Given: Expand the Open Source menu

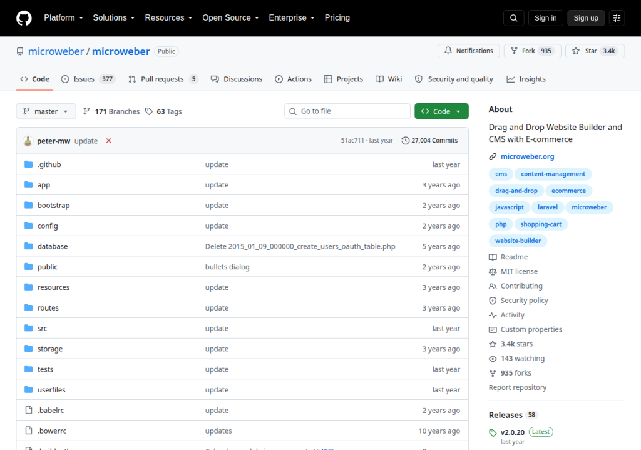Looking at the screenshot, I should click(230, 18).
